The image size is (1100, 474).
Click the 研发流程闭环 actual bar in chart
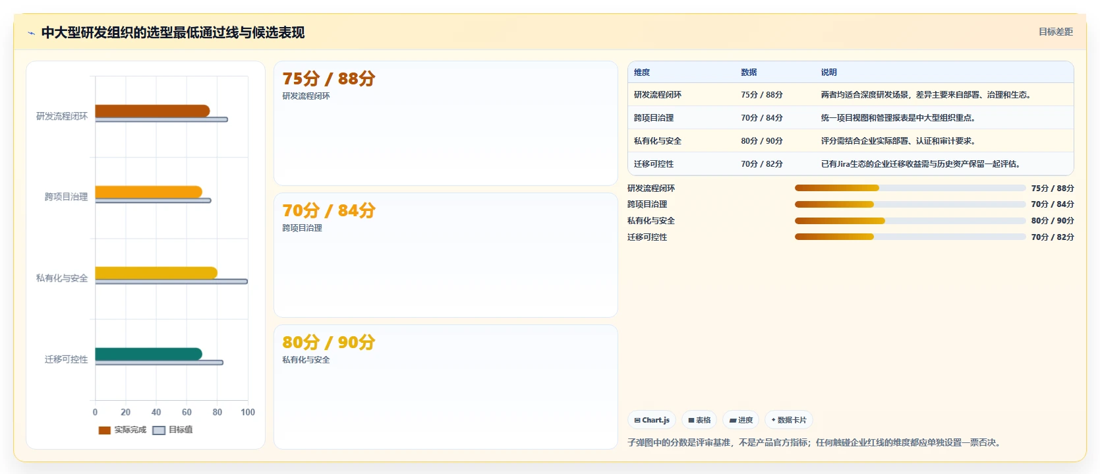pyautogui.click(x=152, y=111)
